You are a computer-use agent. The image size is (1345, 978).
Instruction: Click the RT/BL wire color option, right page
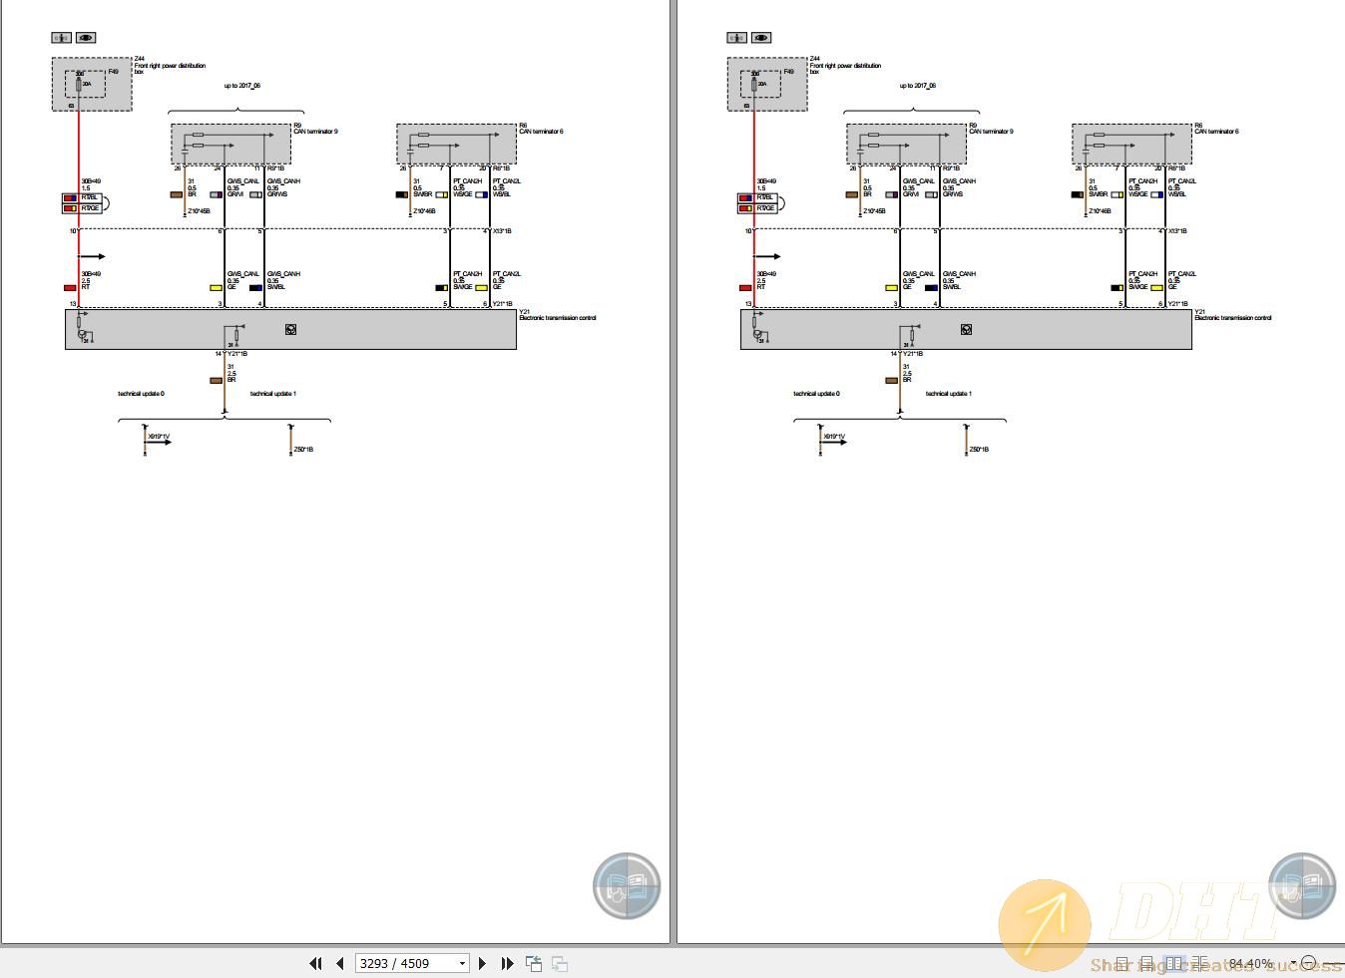pyautogui.click(x=757, y=197)
